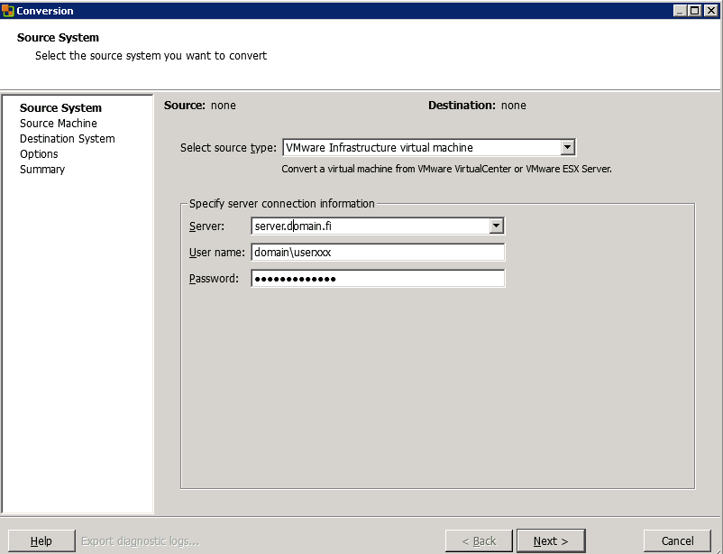Click the Cancel button
Viewport: 723px width, 554px height.
pyautogui.click(x=677, y=540)
